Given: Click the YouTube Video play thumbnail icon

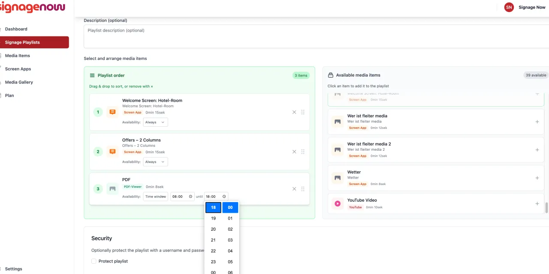Looking at the screenshot, I should (x=338, y=204).
